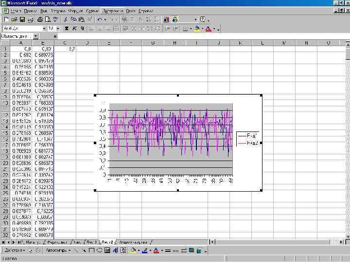Click the column L header

262,43
